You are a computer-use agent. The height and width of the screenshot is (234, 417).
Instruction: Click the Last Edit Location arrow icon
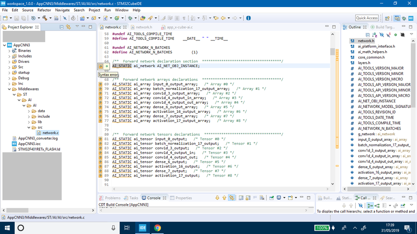pos(216,18)
